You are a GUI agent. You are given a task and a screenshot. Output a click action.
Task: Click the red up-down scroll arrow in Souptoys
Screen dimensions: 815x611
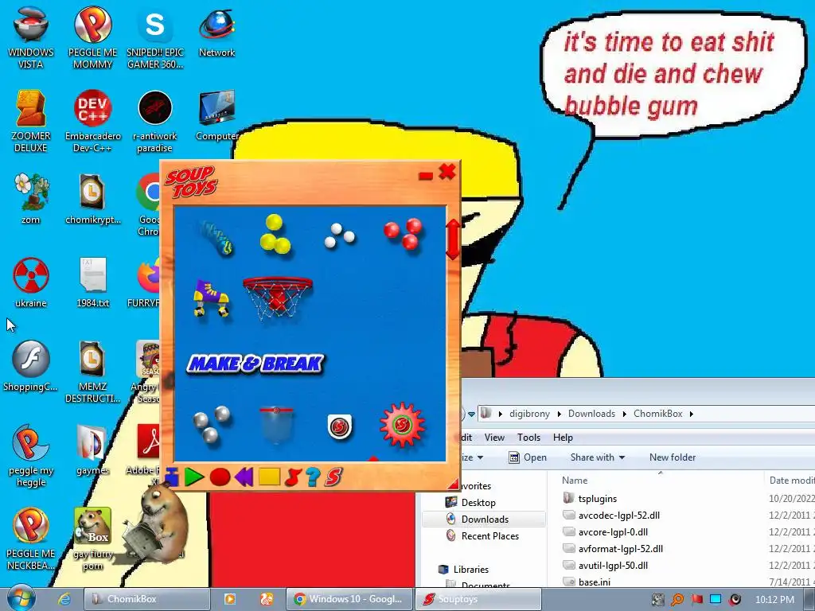tap(453, 239)
